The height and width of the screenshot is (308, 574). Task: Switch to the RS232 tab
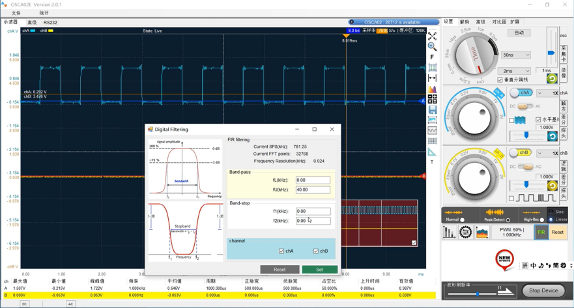(50, 22)
